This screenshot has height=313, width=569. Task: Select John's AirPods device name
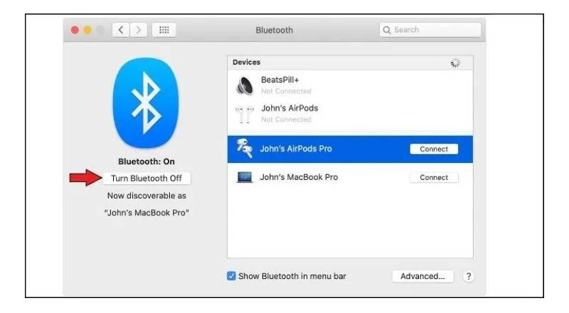tap(289, 108)
